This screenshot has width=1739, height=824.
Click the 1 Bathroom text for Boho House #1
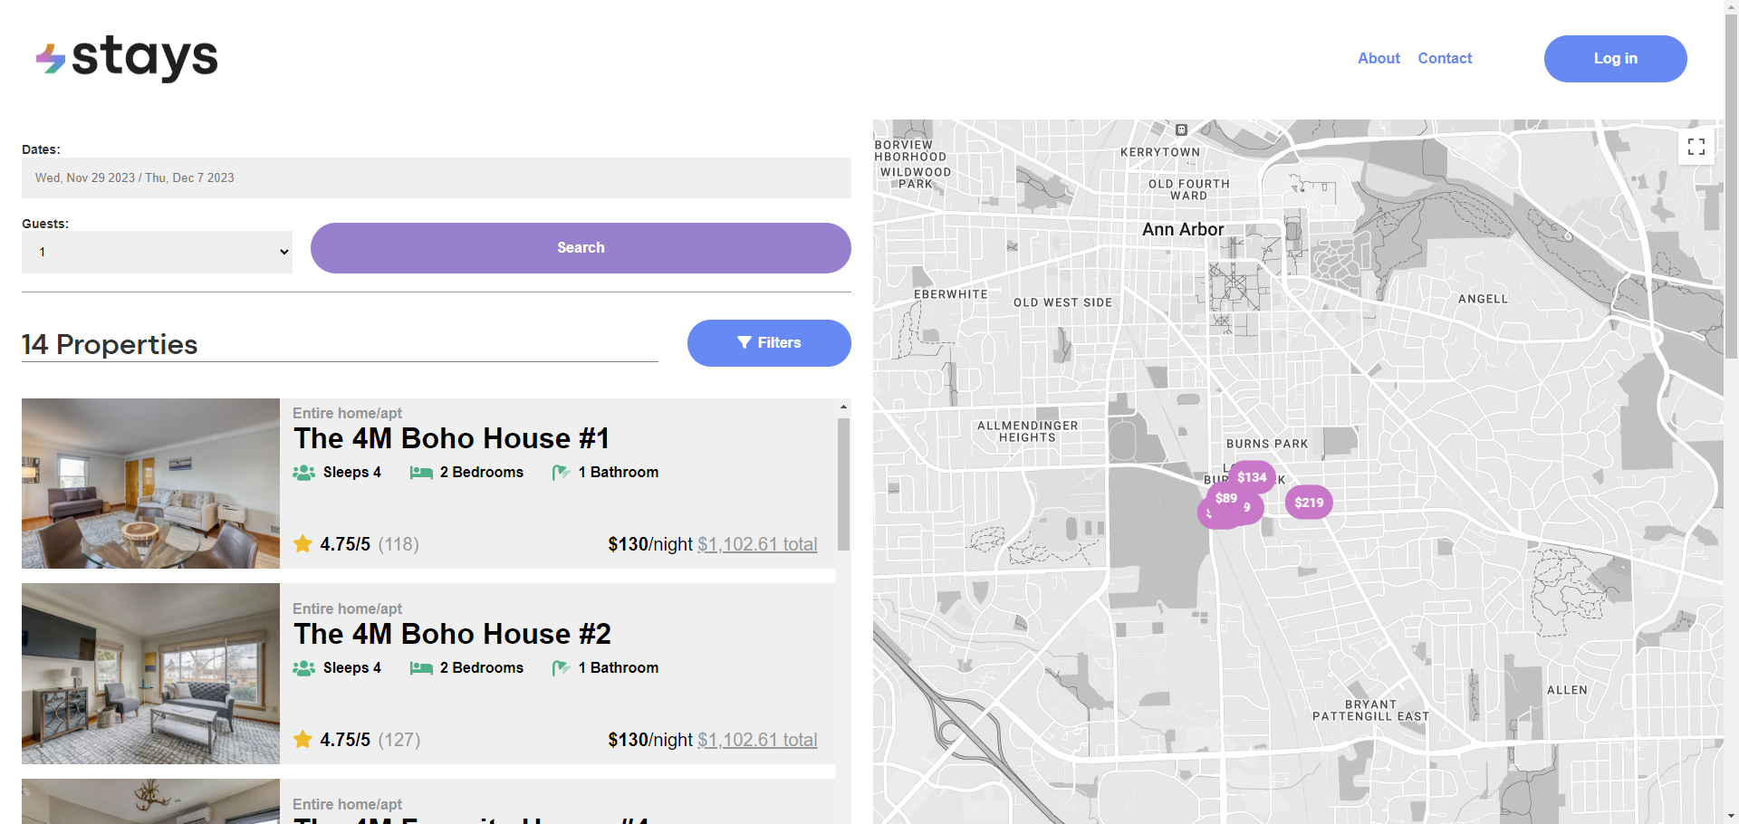[619, 473]
